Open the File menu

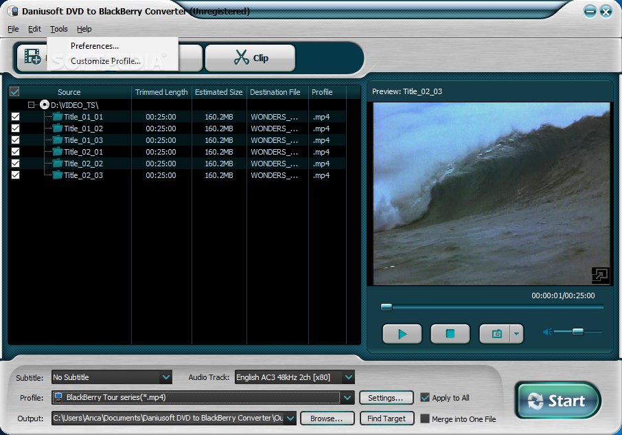click(13, 29)
